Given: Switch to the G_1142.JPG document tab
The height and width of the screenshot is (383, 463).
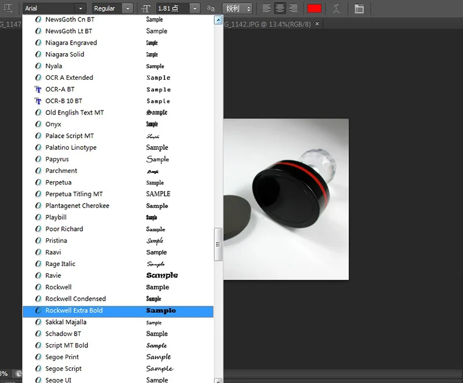Looking at the screenshot, I should (267, 24).
